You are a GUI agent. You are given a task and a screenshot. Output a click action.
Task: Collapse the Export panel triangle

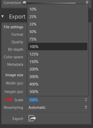point(2,16)
